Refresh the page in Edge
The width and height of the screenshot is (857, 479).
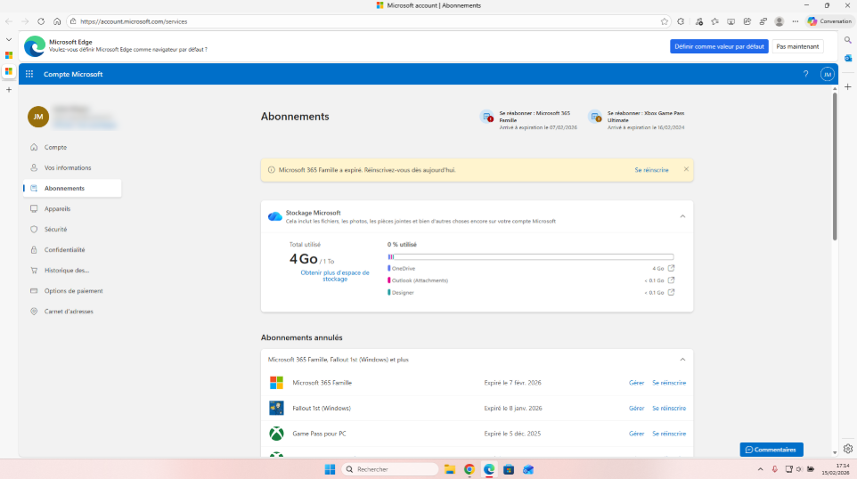(x=41, y=21)
